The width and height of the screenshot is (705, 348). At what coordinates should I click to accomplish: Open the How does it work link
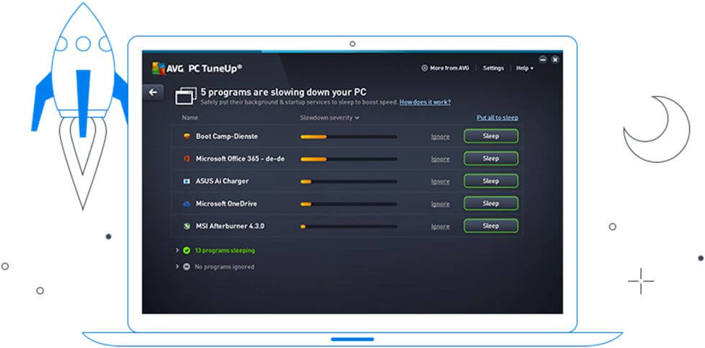[425, 102]
